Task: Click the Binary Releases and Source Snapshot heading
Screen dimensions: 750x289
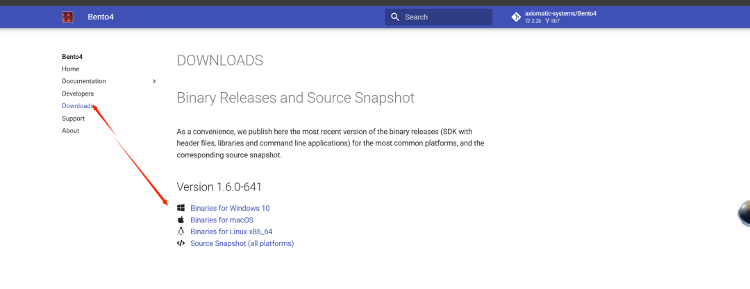Action: [296, 98]
